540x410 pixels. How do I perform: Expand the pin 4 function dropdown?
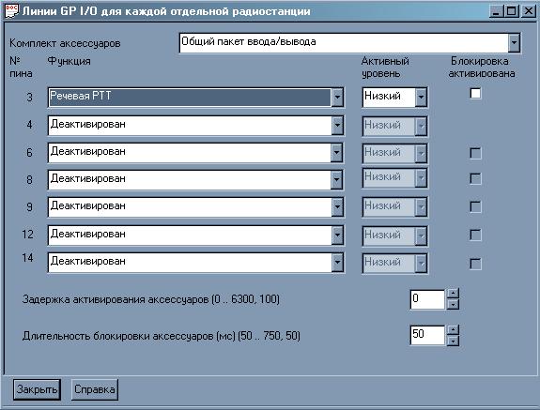[x=337, y=125]
